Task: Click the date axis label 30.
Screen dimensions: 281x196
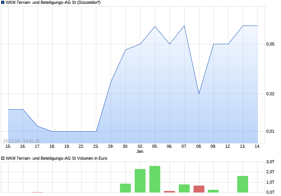Action: click(125, 146)
